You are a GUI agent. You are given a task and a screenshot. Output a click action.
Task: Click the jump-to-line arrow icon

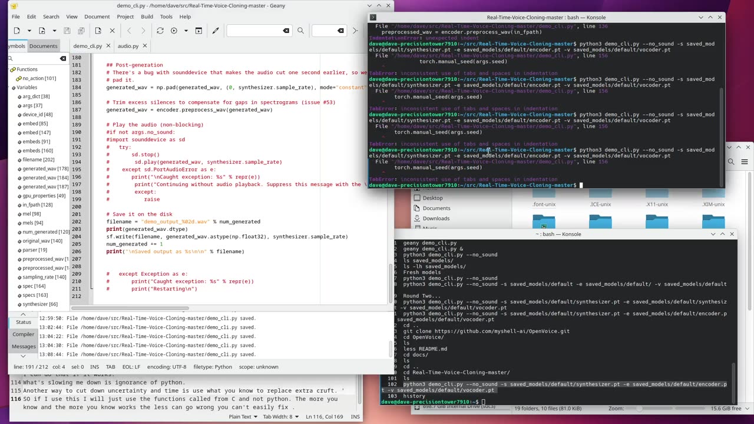pos(355,31)
